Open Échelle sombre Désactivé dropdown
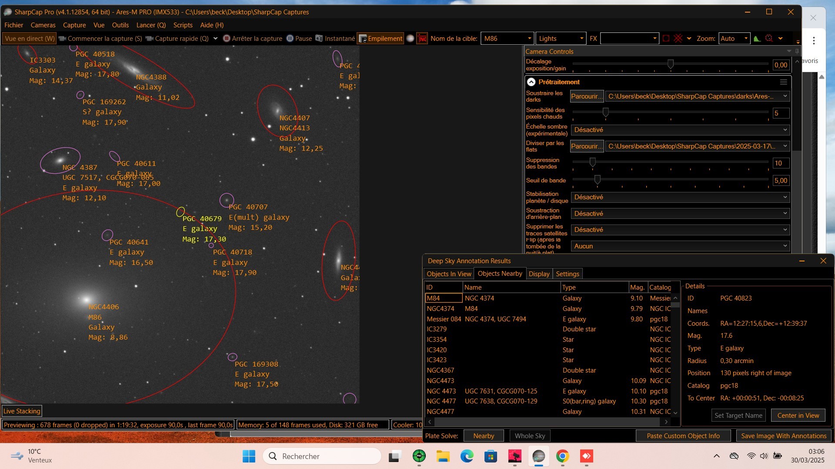The height and width of the screenshot is (469, 835). (680, 130)
